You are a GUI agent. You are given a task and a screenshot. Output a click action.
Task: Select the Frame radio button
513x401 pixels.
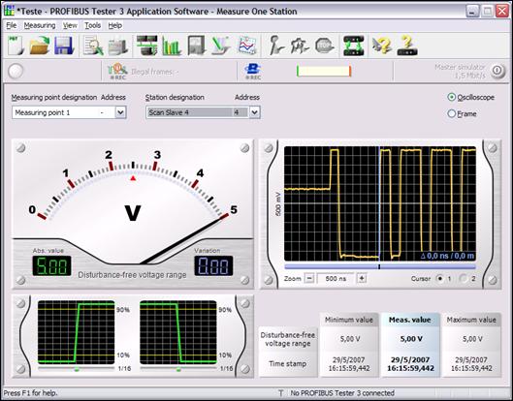[452, 113]
